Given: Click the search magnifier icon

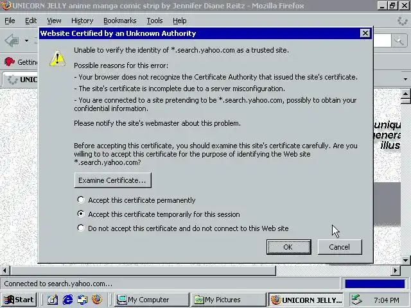Looking at the screenshot, I should pyautogui.click(x=399, y=41).
